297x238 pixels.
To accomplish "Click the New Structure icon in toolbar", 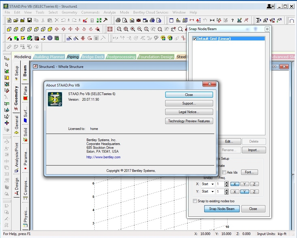I will [9, 20].
